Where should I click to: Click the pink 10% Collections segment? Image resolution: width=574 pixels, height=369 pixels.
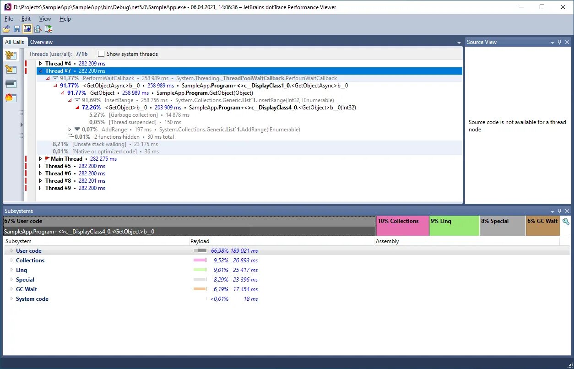point(402,226)
